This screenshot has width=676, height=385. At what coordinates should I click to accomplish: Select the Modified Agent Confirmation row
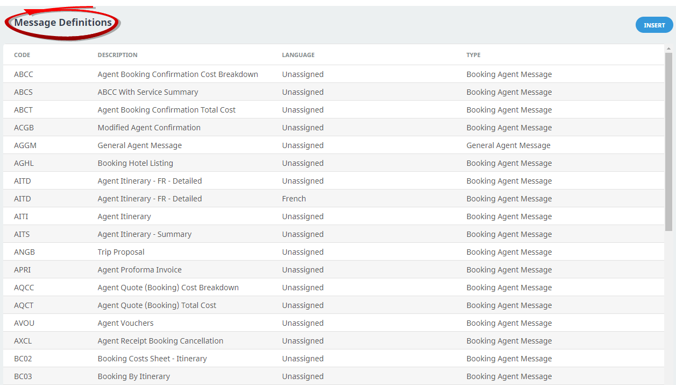(x=149, y=128)
